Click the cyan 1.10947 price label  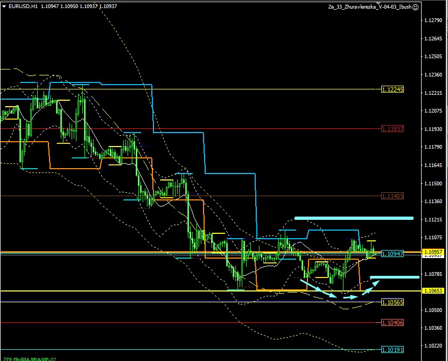tap(392, 253)
